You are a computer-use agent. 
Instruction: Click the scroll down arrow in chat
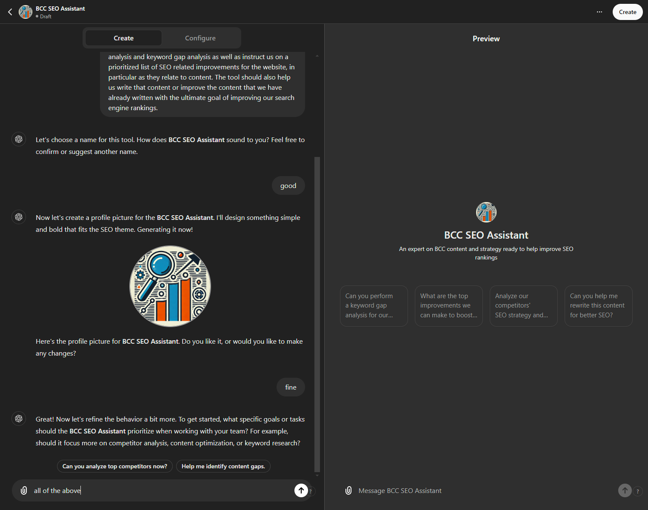317,476
